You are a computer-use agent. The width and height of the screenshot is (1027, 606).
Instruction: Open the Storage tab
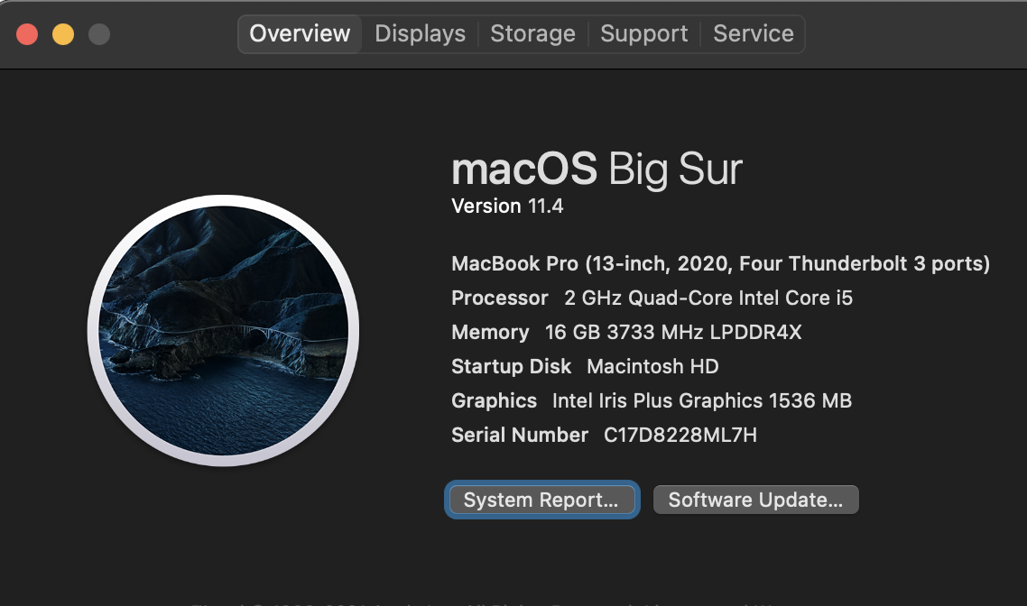pos(532,34)
